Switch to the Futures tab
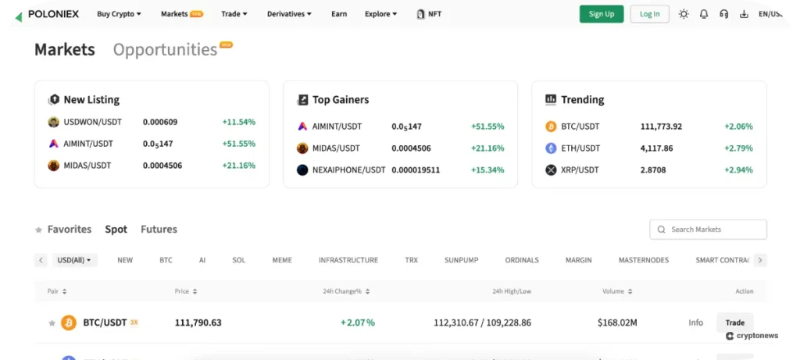The height and width of the screenshot is (360, 800). 159,230
